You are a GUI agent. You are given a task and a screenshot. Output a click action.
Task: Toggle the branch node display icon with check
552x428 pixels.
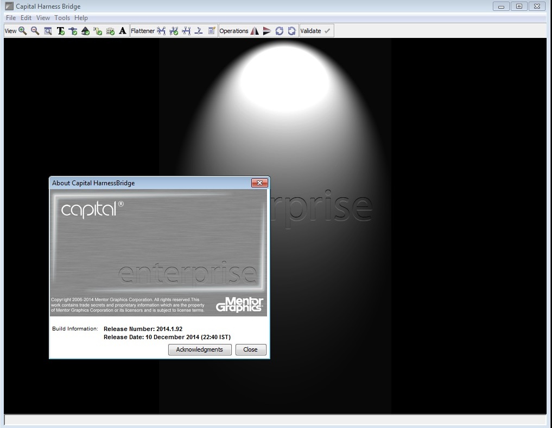(x=73, y=31)
